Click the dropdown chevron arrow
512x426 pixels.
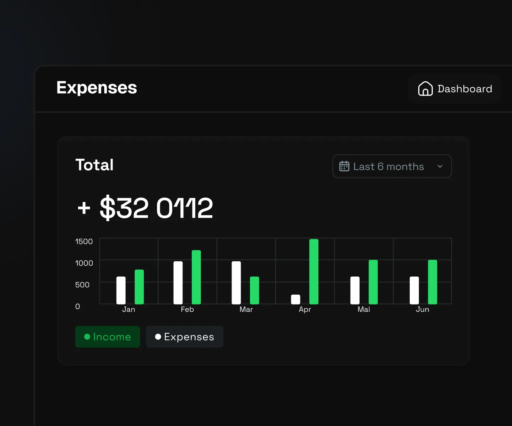click(x=440, y=166)
